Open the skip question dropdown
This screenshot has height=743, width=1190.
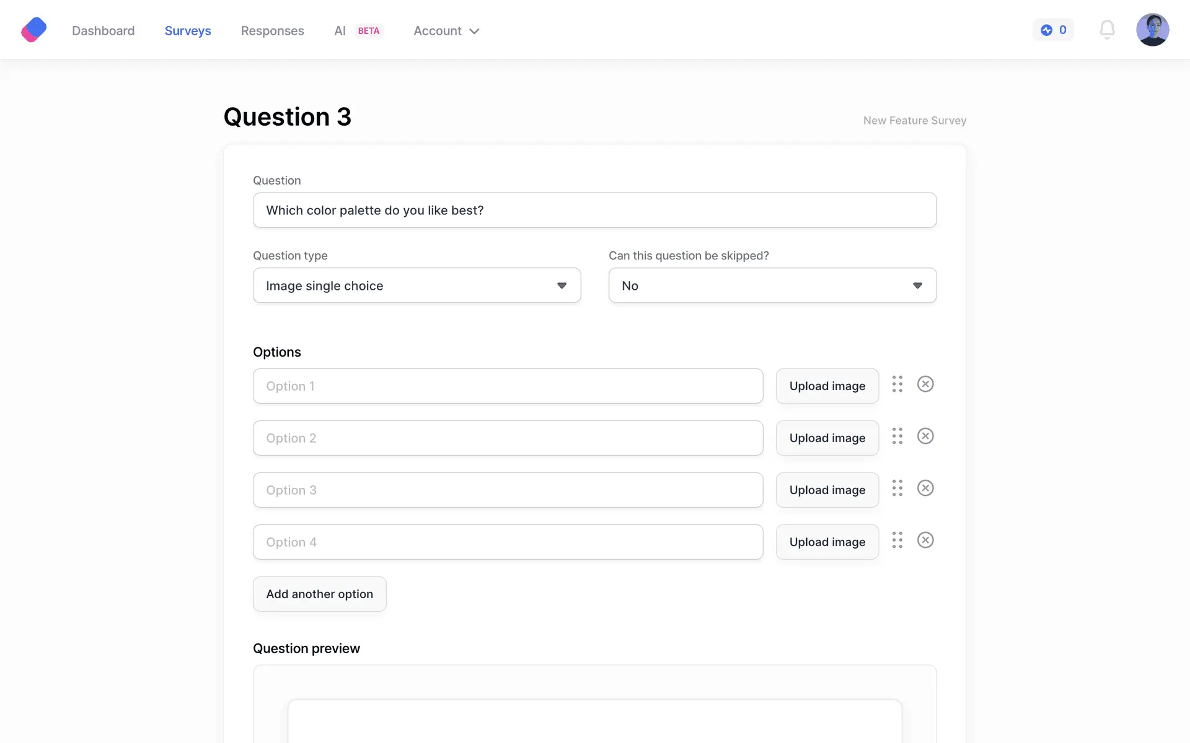tap(772, 285)
